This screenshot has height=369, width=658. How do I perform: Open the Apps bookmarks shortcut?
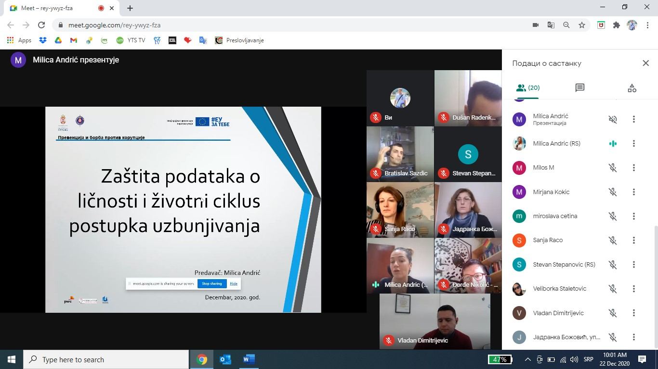click(20, 40)
